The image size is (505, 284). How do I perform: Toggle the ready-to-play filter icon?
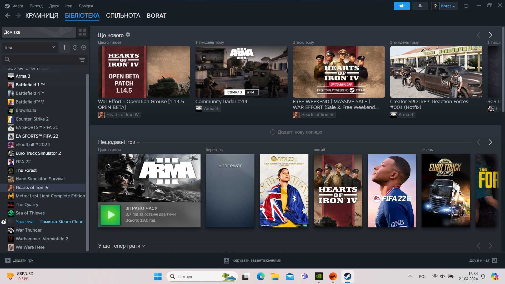pyautogui.click(x=84, y=47)
